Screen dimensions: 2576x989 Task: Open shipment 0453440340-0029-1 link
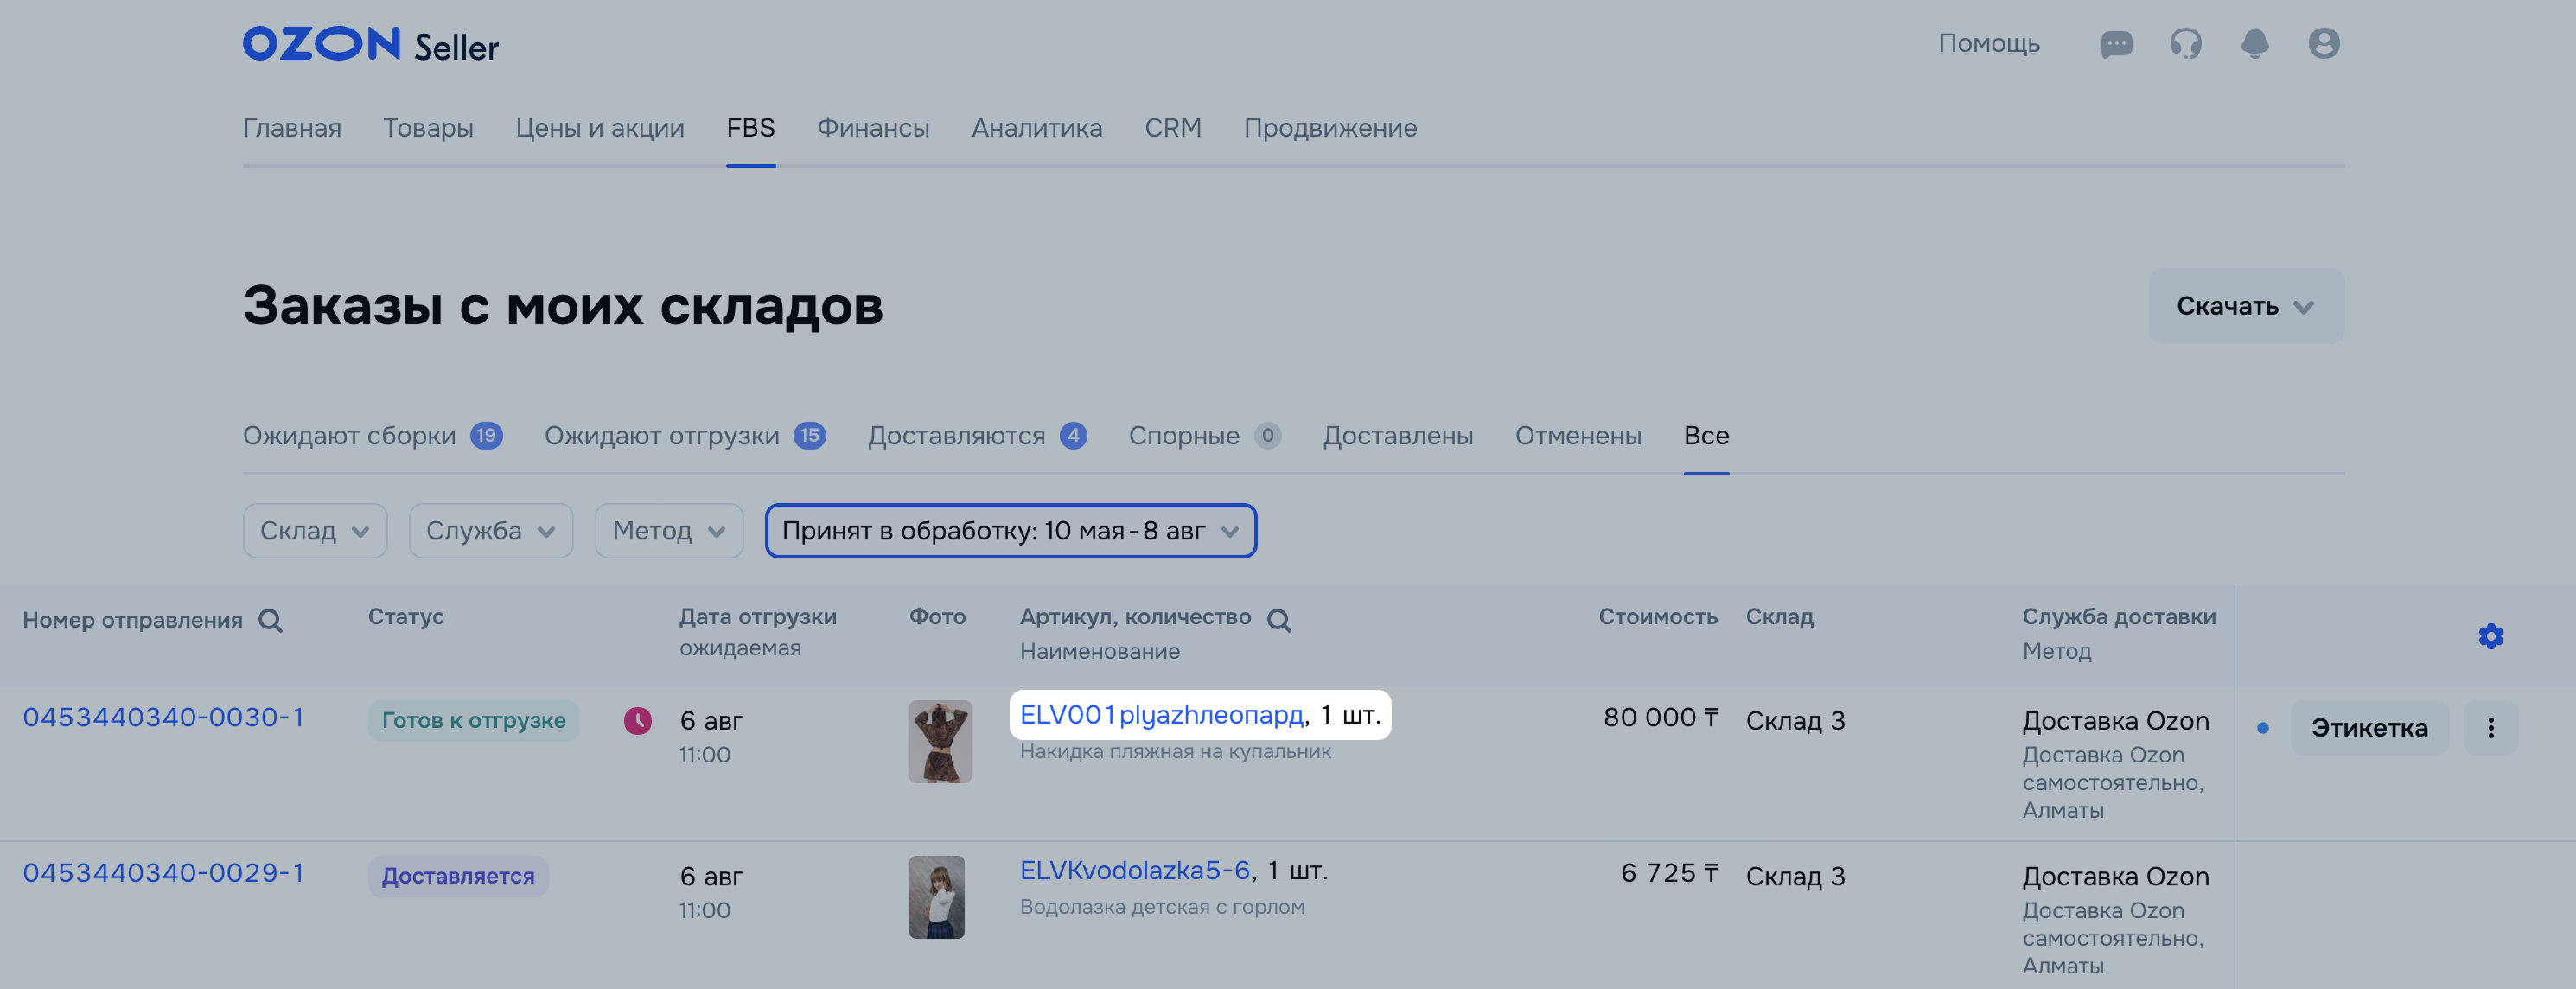[163, 873]
